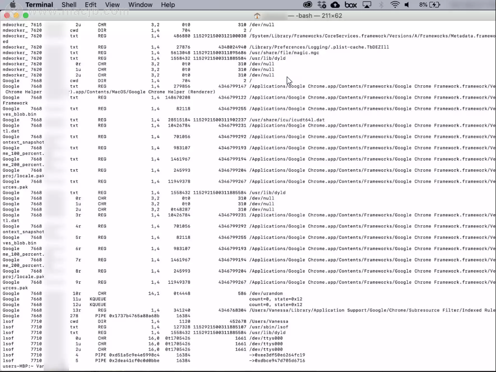Open the Edit menu
The height and width of the screenshot is (372, 496).
click(x=91, y=5)
